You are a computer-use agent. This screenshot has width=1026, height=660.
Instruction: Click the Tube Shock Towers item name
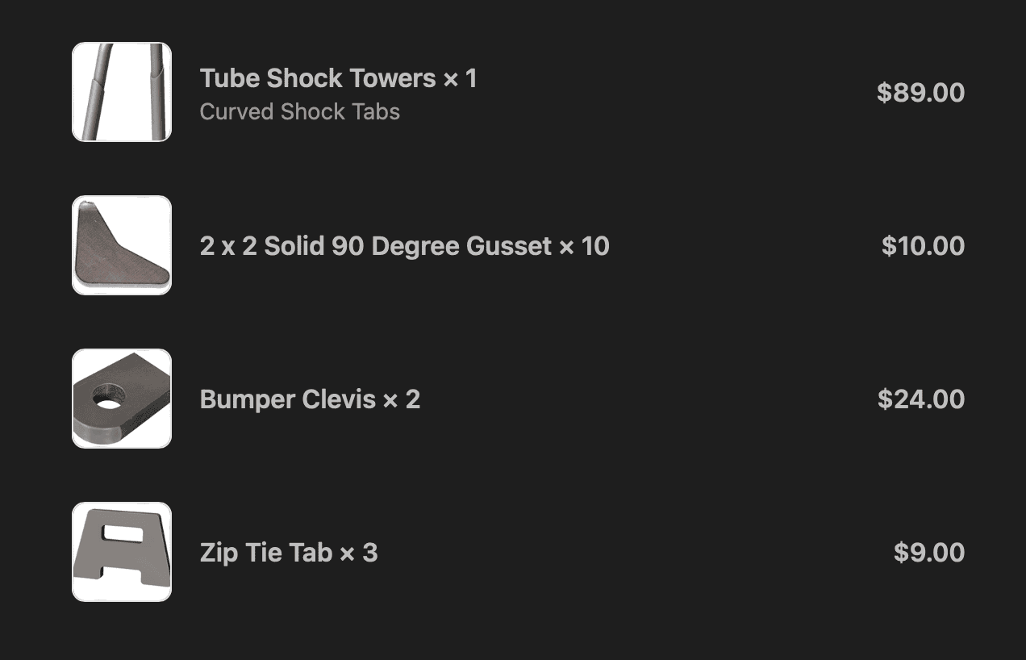click(318, 78)
